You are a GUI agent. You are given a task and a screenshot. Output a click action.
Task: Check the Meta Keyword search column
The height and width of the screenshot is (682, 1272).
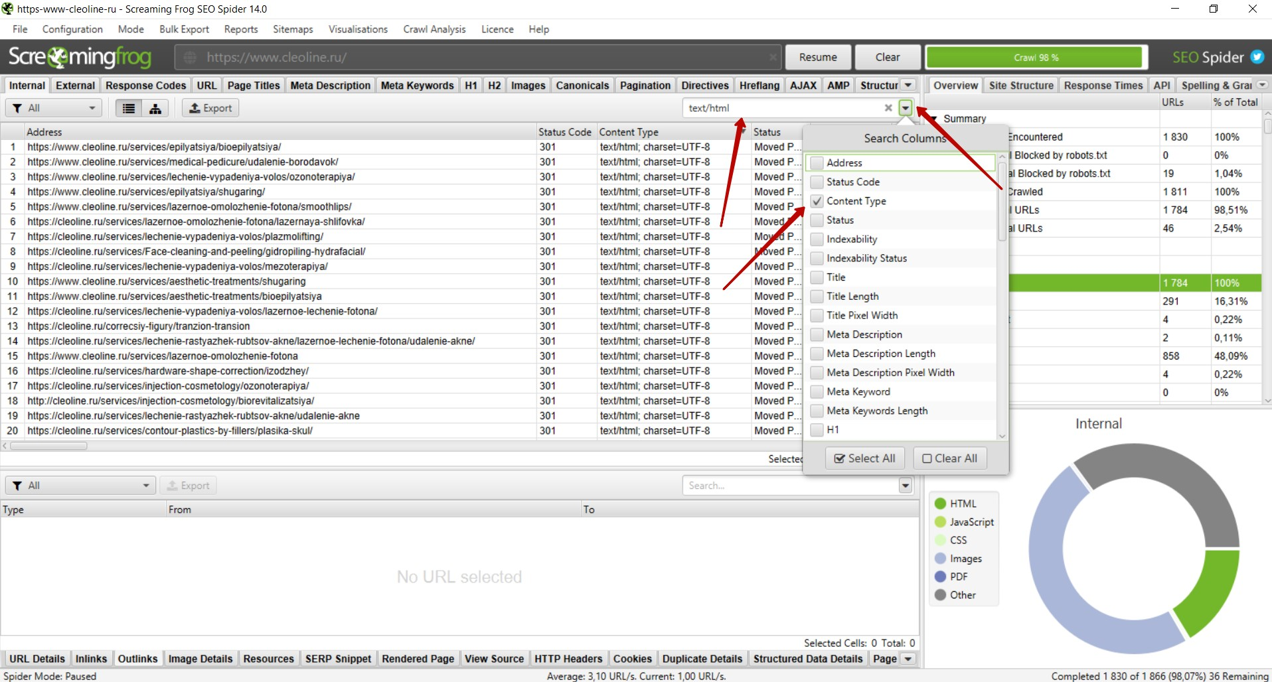[817, 392]
